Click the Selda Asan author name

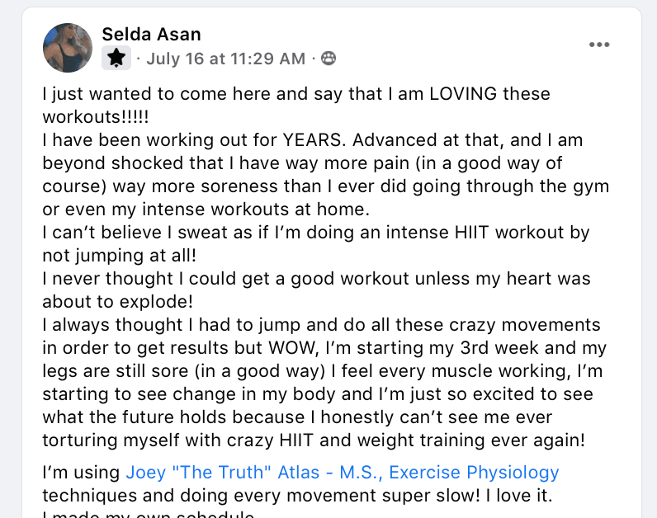pyautogui.click(x=151, y=35)
